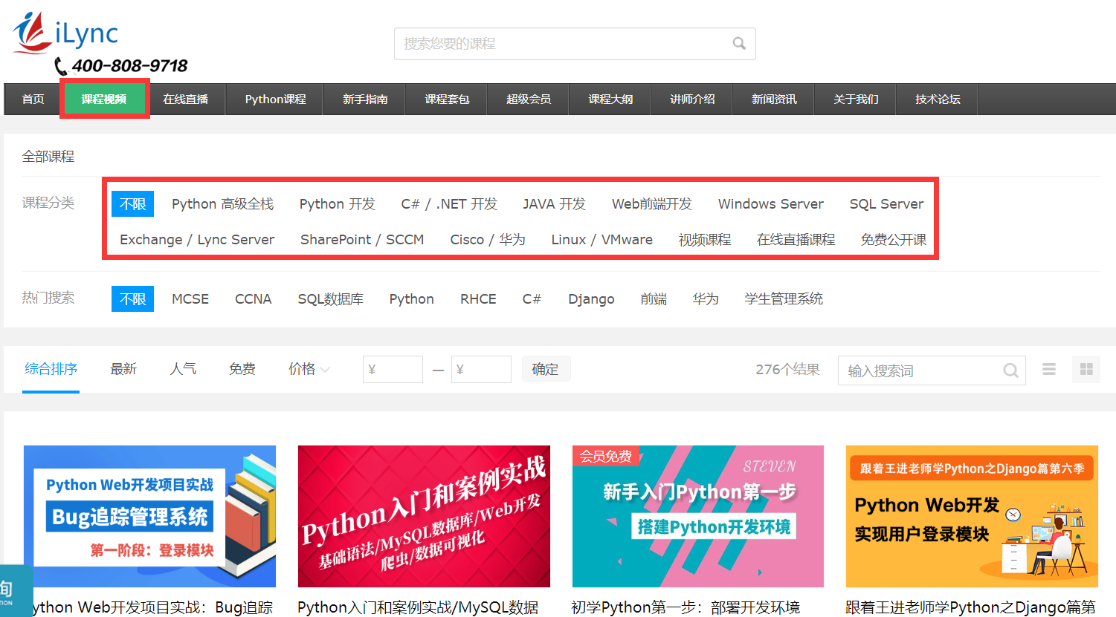Viewport: 1116px width, 617px height.
Task: Select 不限 in course category filter
Action: [132, 204]
